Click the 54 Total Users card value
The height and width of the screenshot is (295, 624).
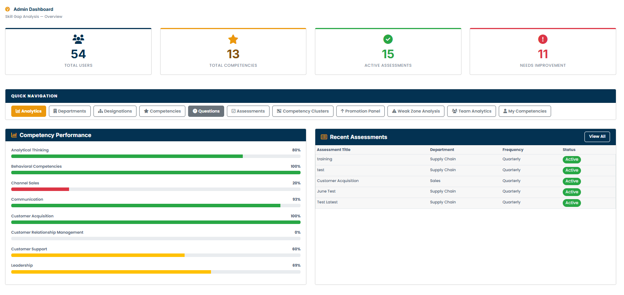click(78, 54)
